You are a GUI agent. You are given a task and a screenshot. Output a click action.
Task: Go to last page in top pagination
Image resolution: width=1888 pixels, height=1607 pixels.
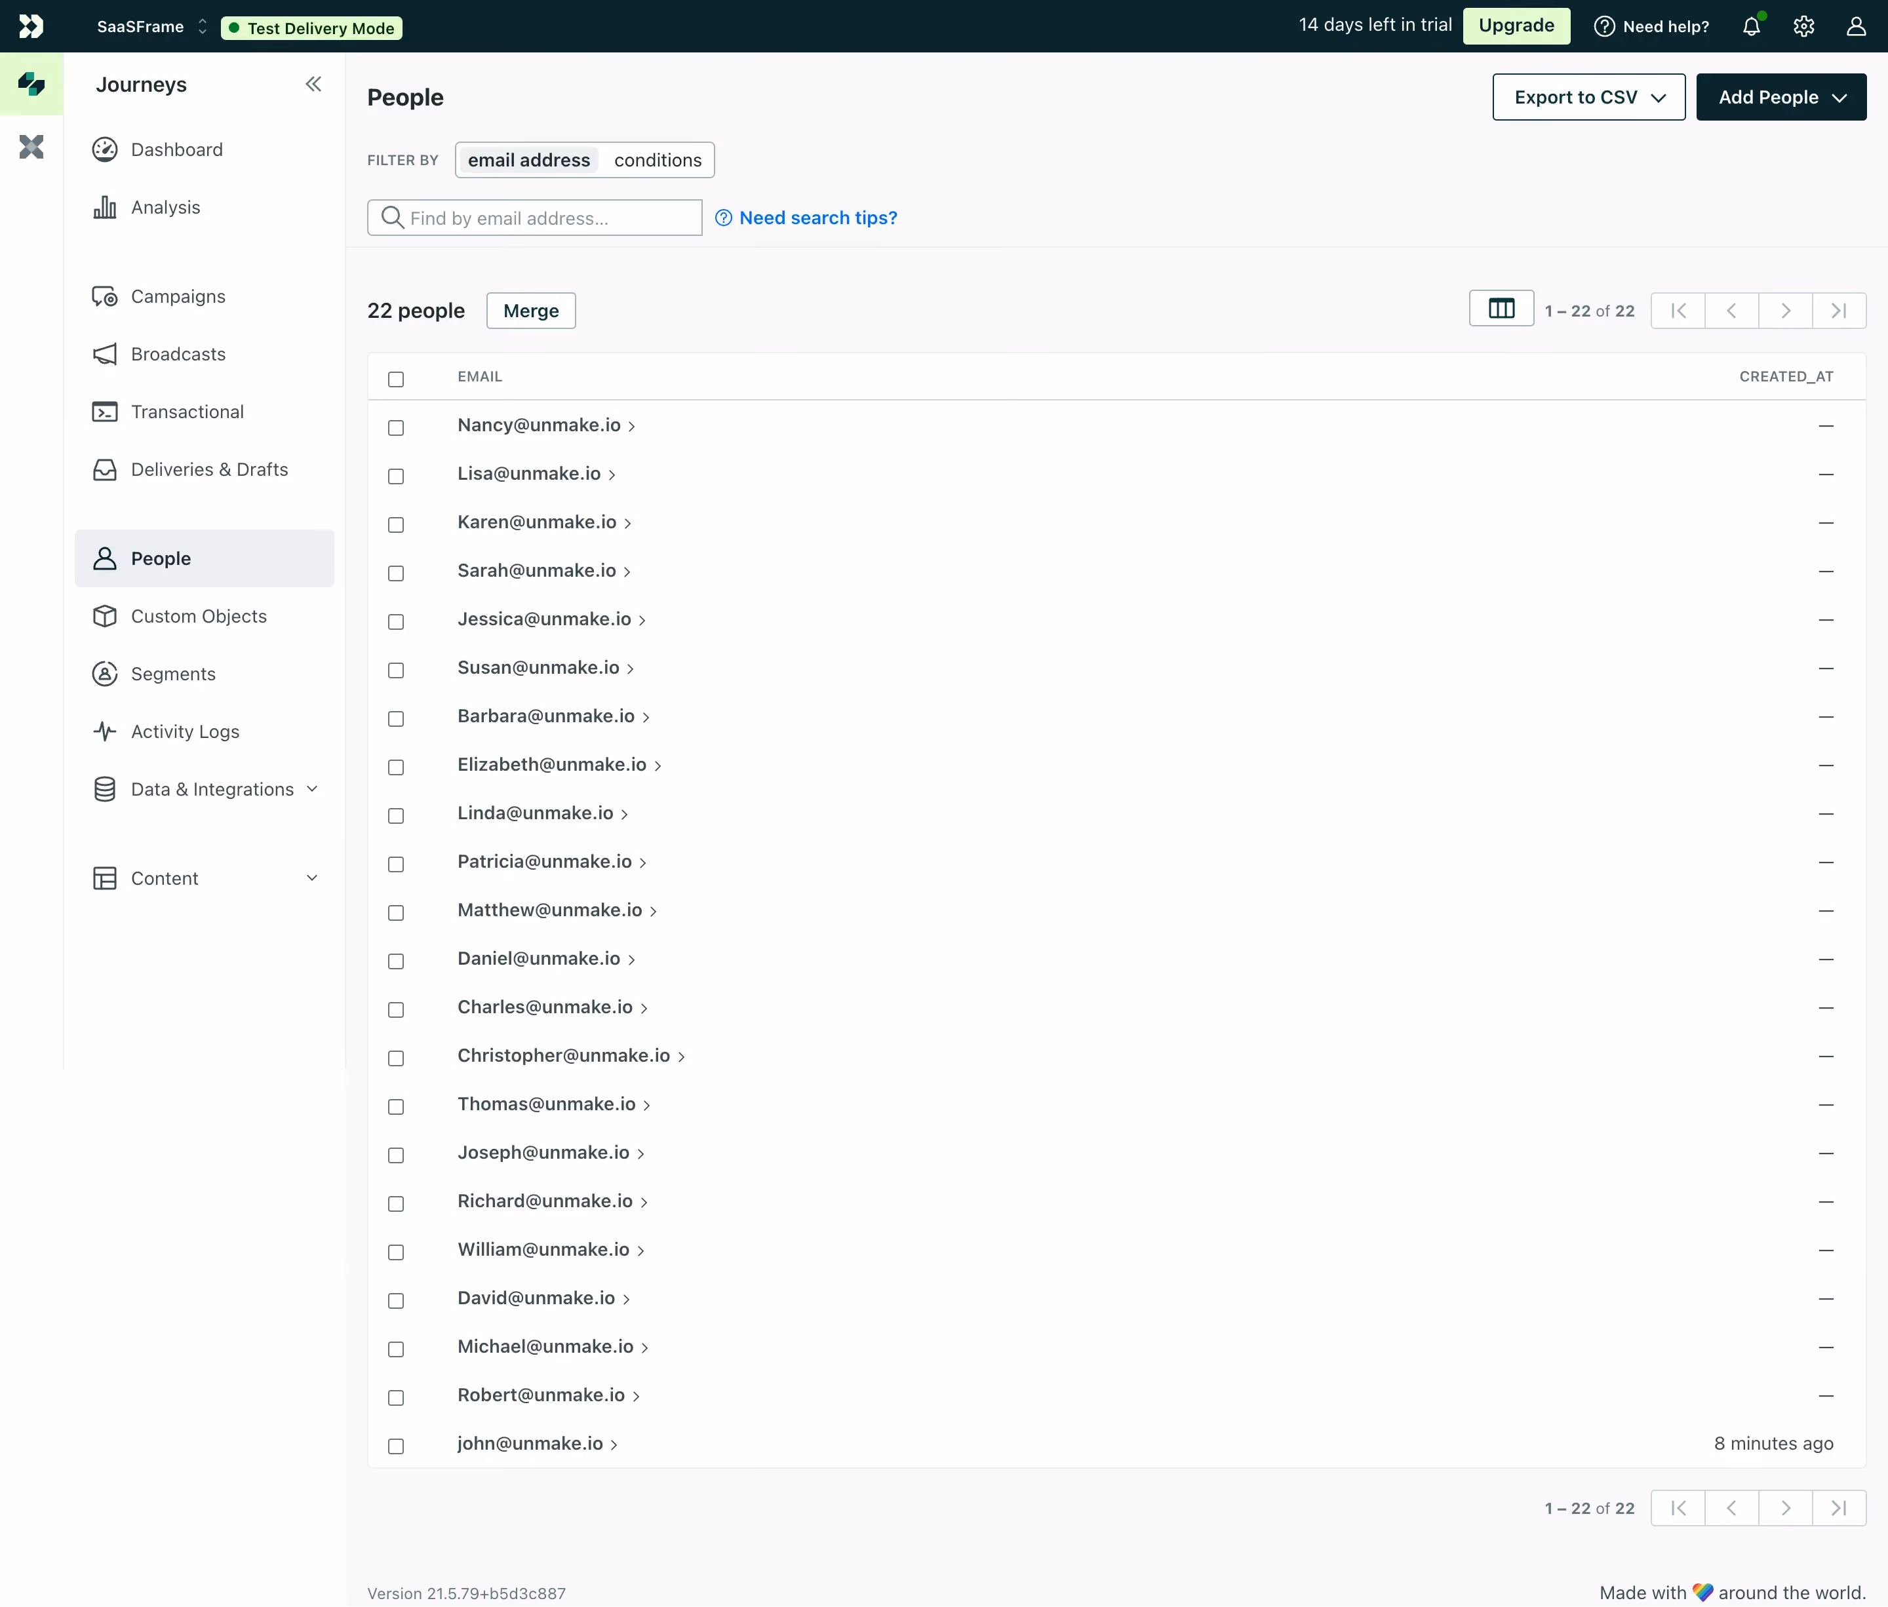tap(1839, 311)
